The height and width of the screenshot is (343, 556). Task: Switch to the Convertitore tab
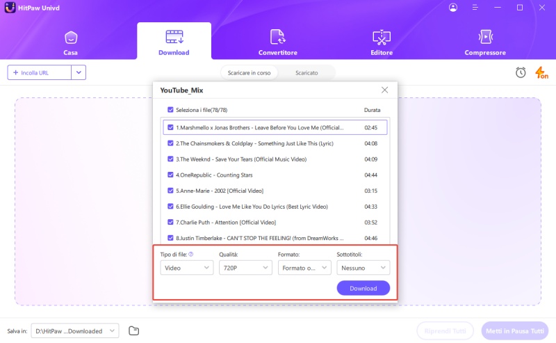pyautogui.click(x=277, y=42)
